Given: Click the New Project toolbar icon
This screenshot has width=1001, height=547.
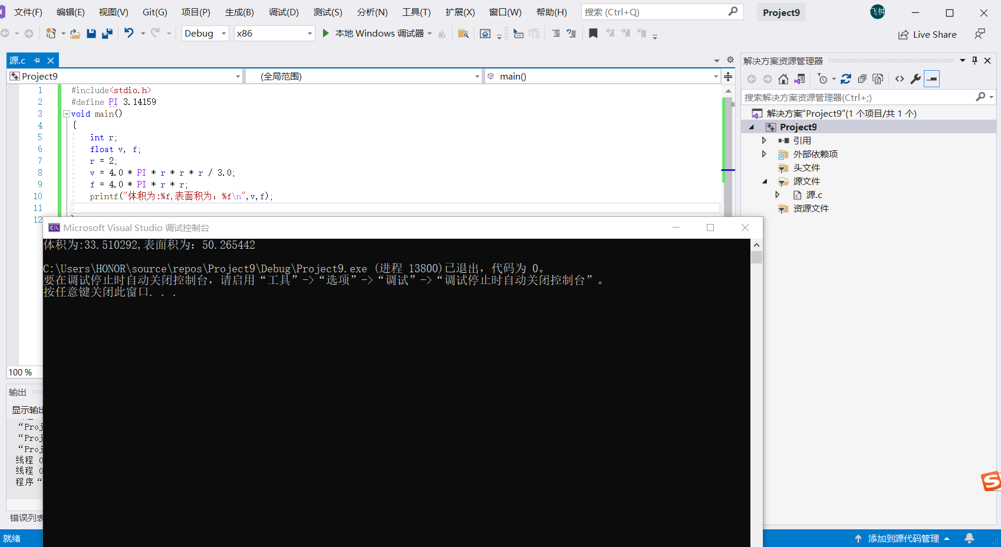Looking at the screenshot, I should pyautogui.click(x=51, y=34).
